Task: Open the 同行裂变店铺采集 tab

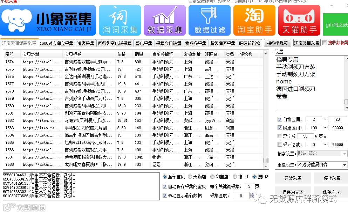Action: click(115, 43)
